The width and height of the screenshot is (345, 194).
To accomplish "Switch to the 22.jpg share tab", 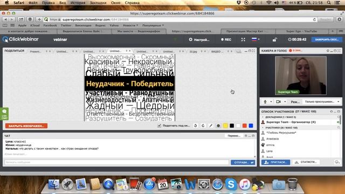I will (193, 52).
